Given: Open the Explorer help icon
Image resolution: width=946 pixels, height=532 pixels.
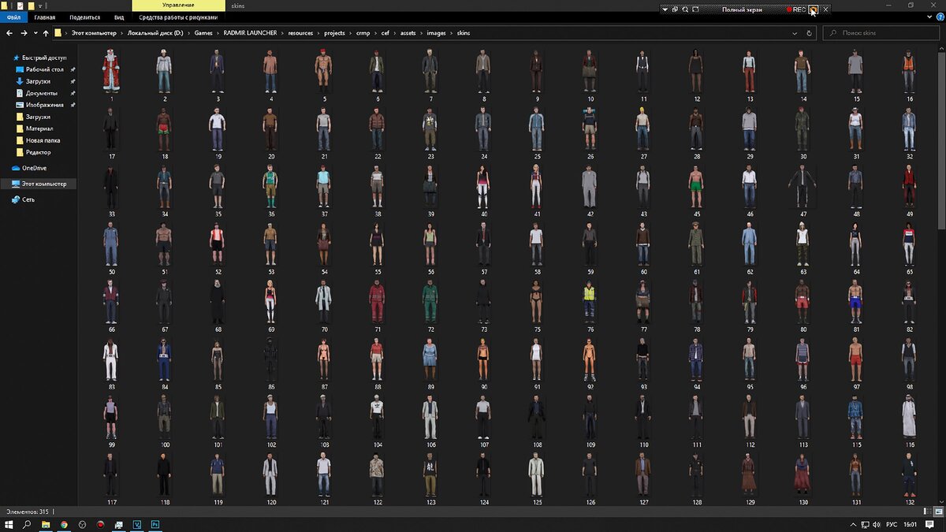Looking at the screenshot, I should [x=939, y=17].
